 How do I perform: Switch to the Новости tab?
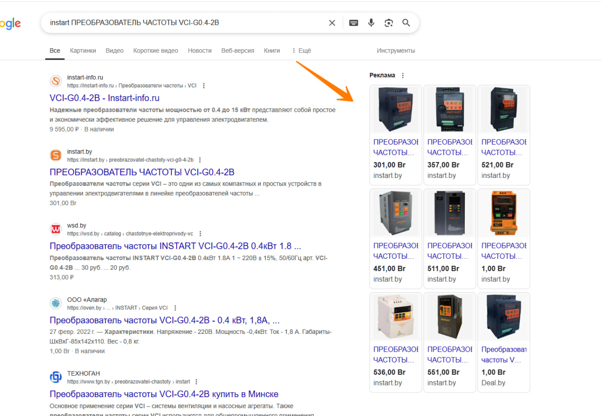tap(200, 51)
